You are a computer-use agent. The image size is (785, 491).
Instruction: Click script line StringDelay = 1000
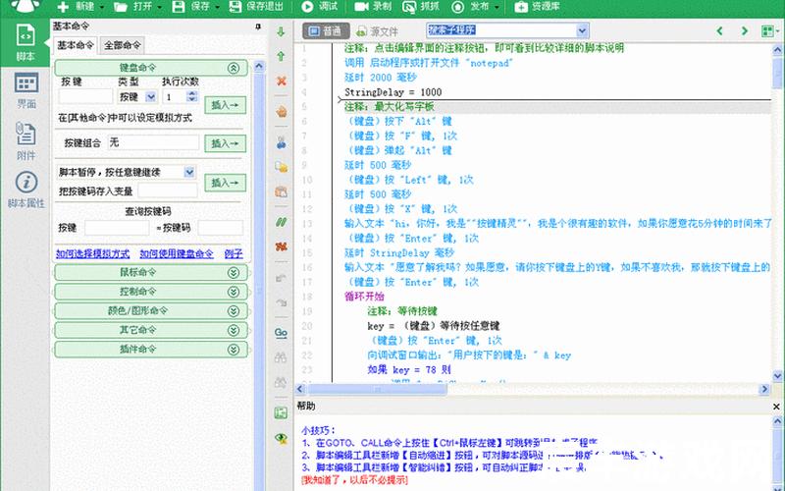tap(393, 92)
